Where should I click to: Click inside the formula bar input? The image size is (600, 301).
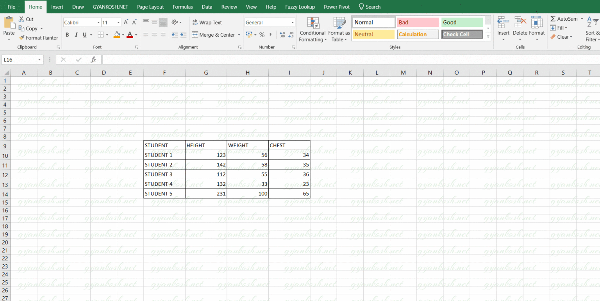tap(351, 60)
